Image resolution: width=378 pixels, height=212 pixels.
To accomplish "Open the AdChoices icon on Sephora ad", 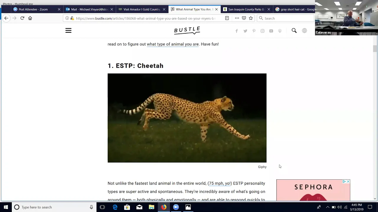I will click(x=344, y=182).
